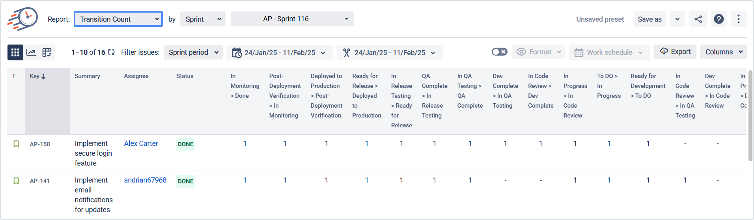Image resolution: width=754 pixels, height=220 pixels.
Task: Open the help question mark icon
Action: coord(719,19)
